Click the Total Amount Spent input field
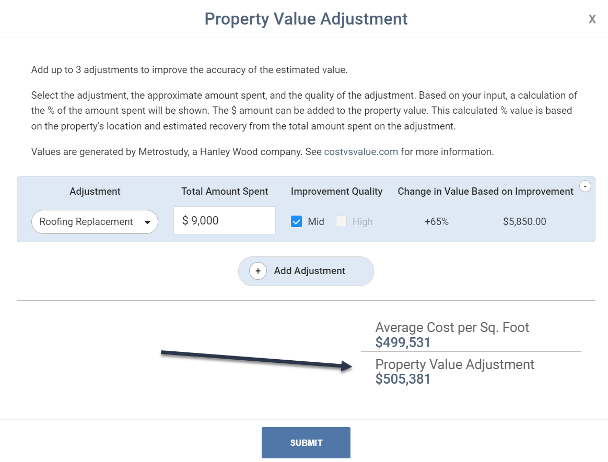The width and height of the screenshot is (608, 462). coord(225,220)
